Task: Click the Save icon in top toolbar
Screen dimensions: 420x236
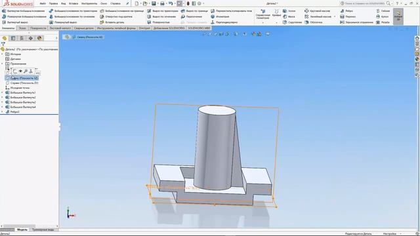Action: (x=154, y=3)
